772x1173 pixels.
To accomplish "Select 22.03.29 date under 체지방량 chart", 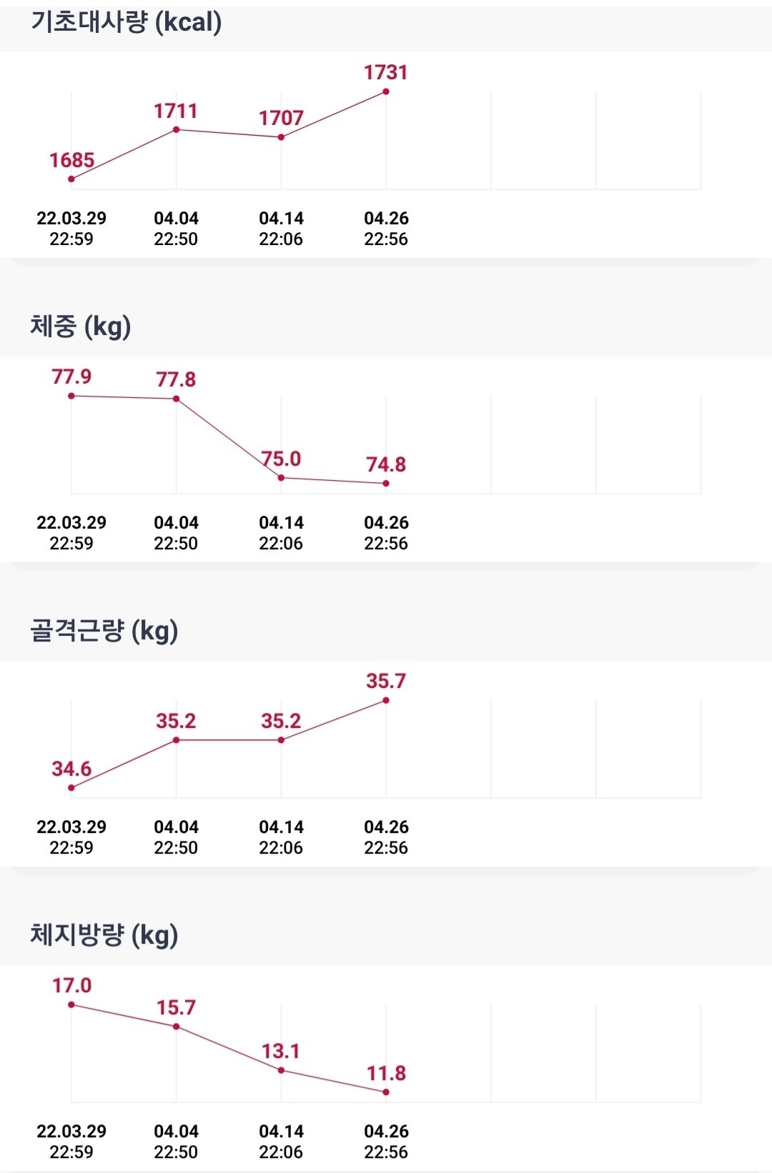I will 71,1141.
